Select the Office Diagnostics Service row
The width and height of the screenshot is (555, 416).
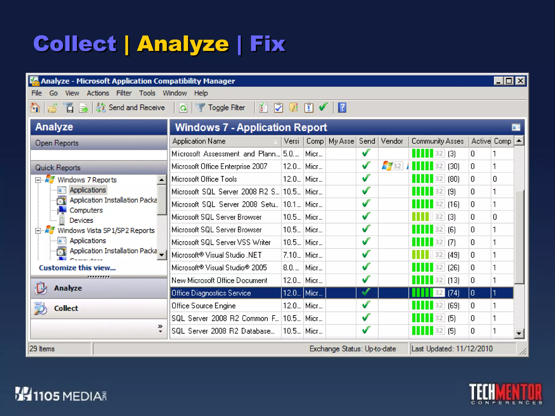[342, 293]
